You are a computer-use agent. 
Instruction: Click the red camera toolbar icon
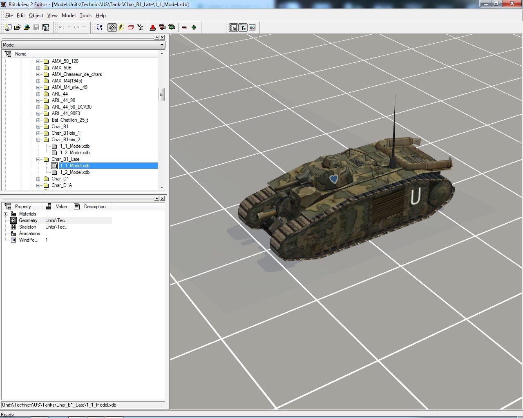162,27
